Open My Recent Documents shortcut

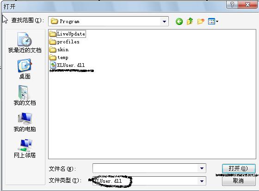tap(25, 42)
